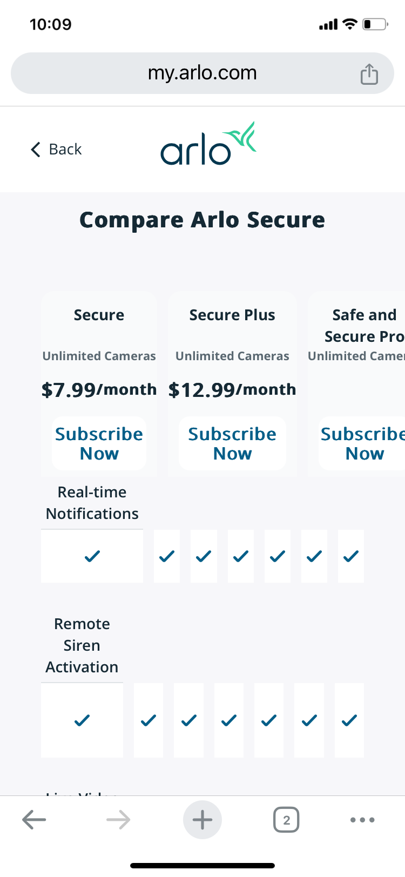Open a new tab with the plus icon
The image size is (405, 877).
click(x=202, y=819)
